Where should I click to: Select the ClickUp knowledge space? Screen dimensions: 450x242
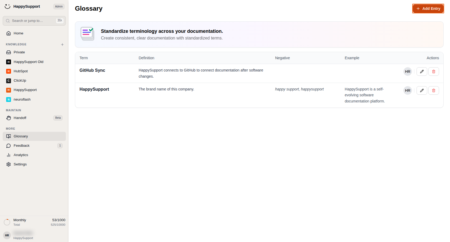(34, 81)
